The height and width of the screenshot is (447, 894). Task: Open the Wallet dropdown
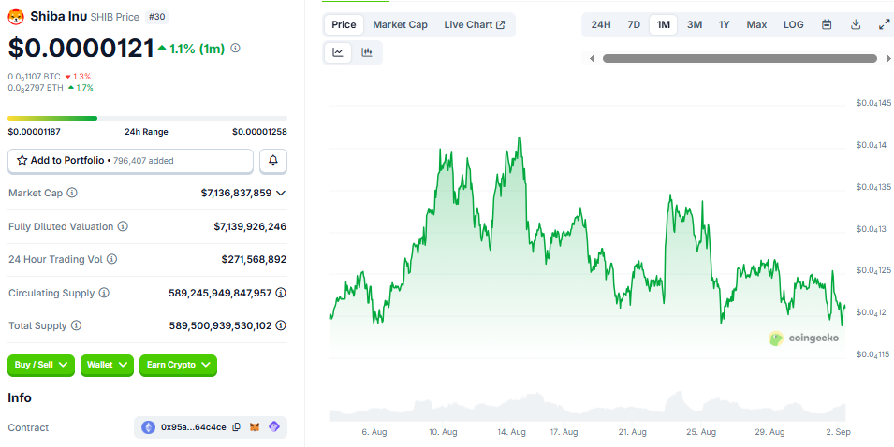tap(108, 365)
